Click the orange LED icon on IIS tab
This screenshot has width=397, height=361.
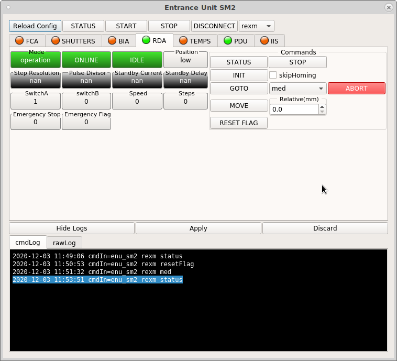(264, 41)
